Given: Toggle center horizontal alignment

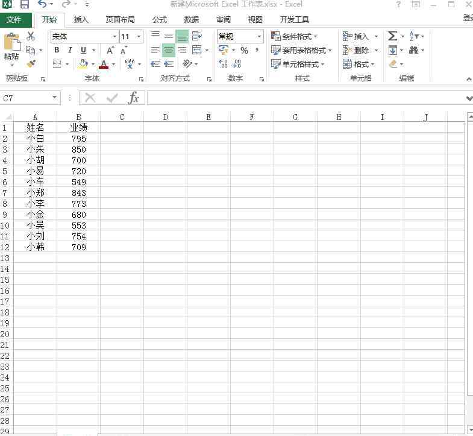Looking at the screenshot, I should (169, 50).
